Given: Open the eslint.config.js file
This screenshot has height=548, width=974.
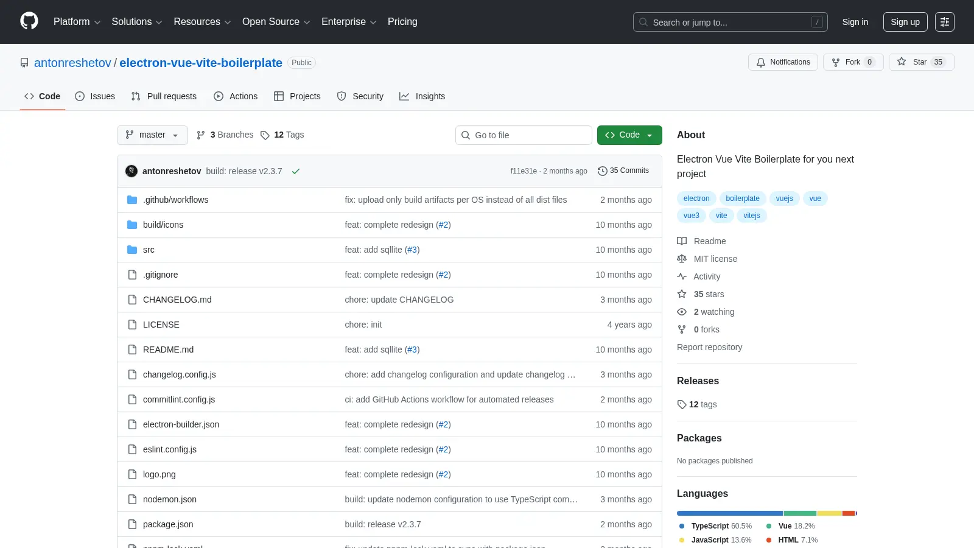Looking at the screenshot, I should pos(170,449).
